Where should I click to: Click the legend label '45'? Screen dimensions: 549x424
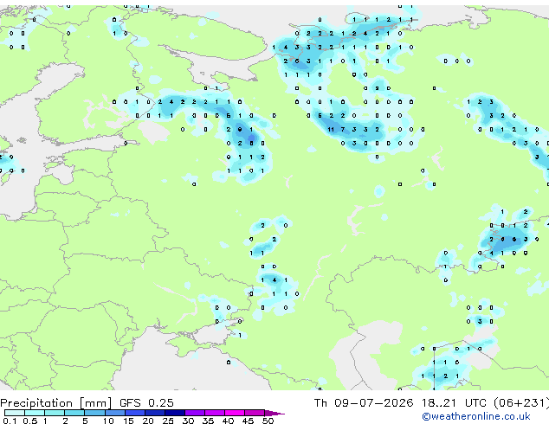pyautogui.click(x=248, y=421)
